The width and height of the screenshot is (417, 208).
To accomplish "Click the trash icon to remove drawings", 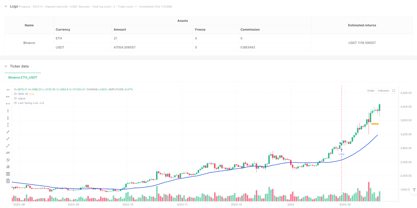I will pos(8,181).
